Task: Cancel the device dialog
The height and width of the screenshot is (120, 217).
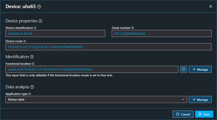Action: 183,114
